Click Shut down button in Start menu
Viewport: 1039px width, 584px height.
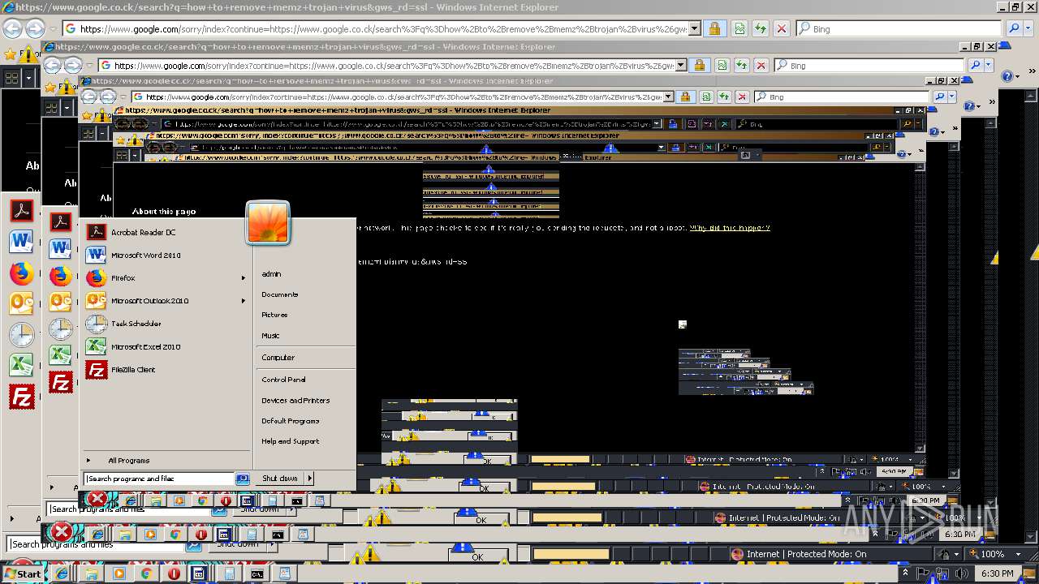tap(279, 479)
